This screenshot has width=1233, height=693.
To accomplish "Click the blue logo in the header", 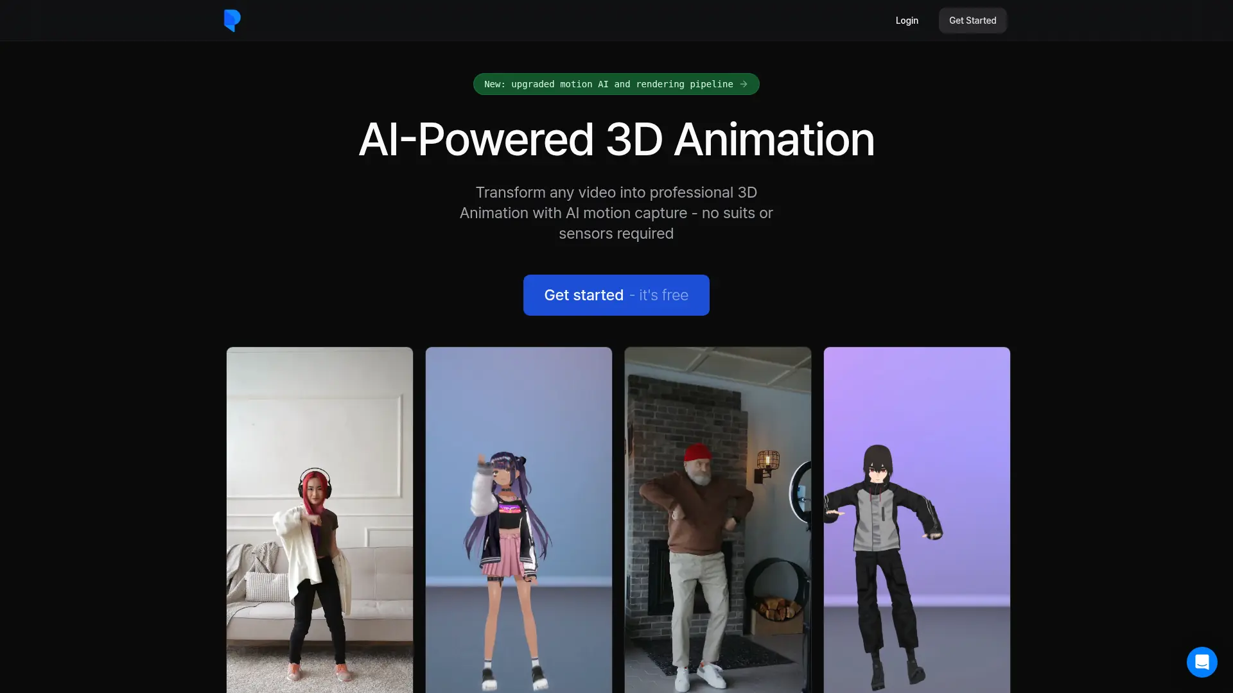I will pos(232,21).
